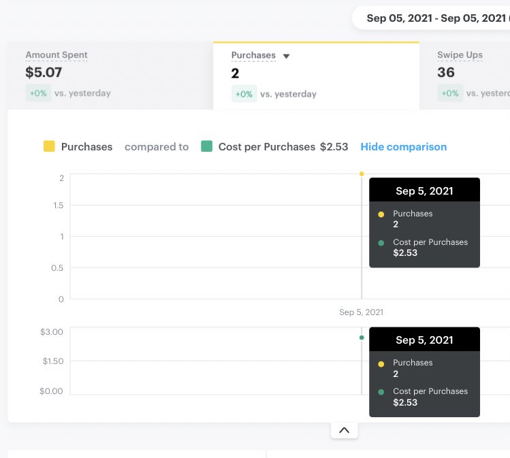510x458 pixels.
Task: Click the +0% badge under Amount Spent
Action: click(38, 93)
